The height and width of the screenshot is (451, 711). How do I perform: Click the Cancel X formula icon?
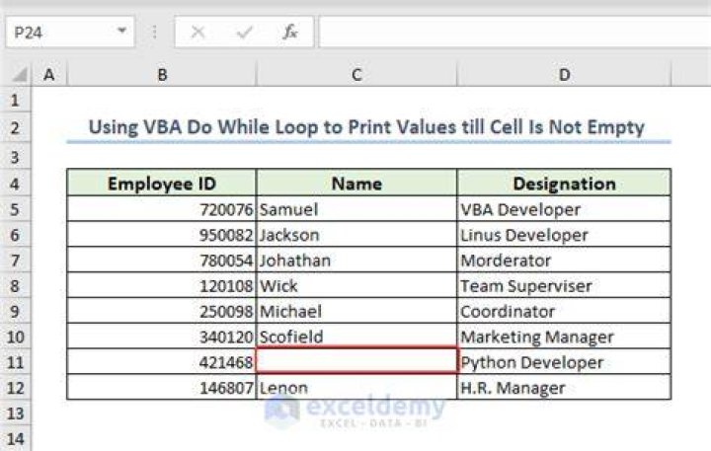click(197, 33)
